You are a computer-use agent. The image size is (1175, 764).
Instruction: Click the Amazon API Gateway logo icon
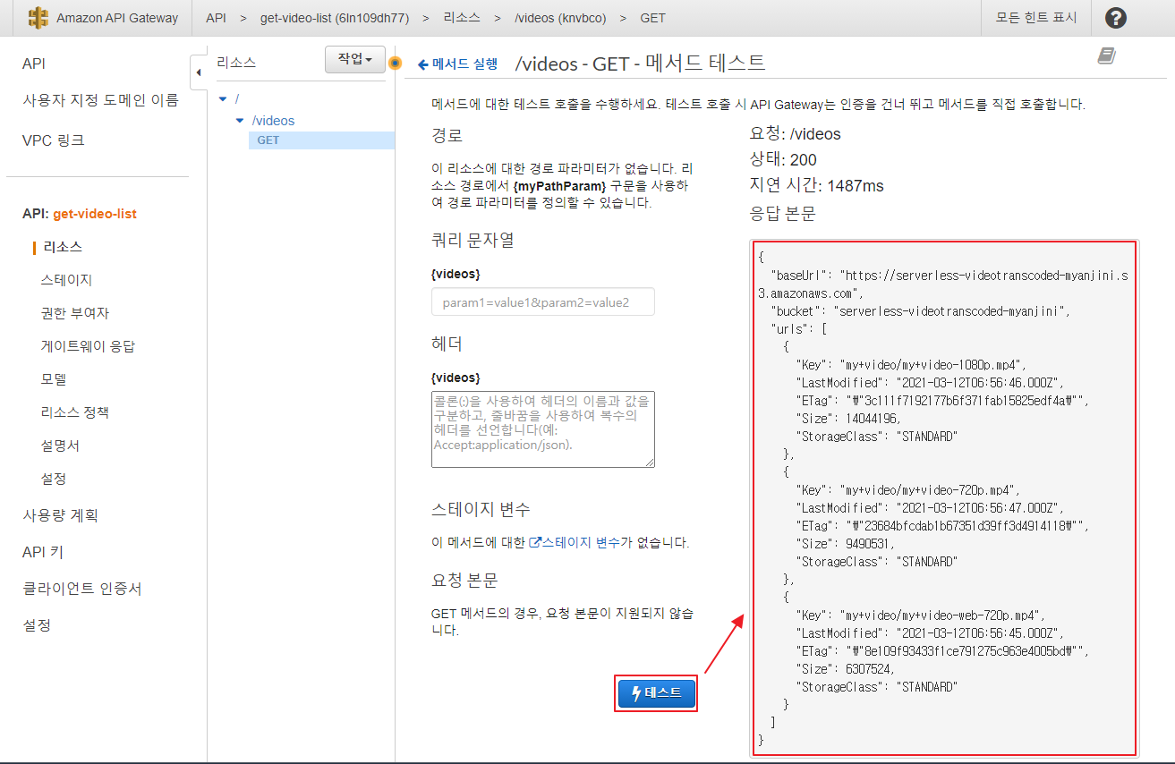tap(38, 18)
